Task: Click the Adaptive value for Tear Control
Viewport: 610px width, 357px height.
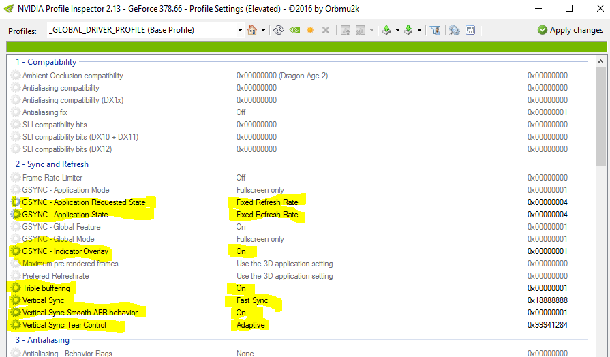Action: (250, 325)
